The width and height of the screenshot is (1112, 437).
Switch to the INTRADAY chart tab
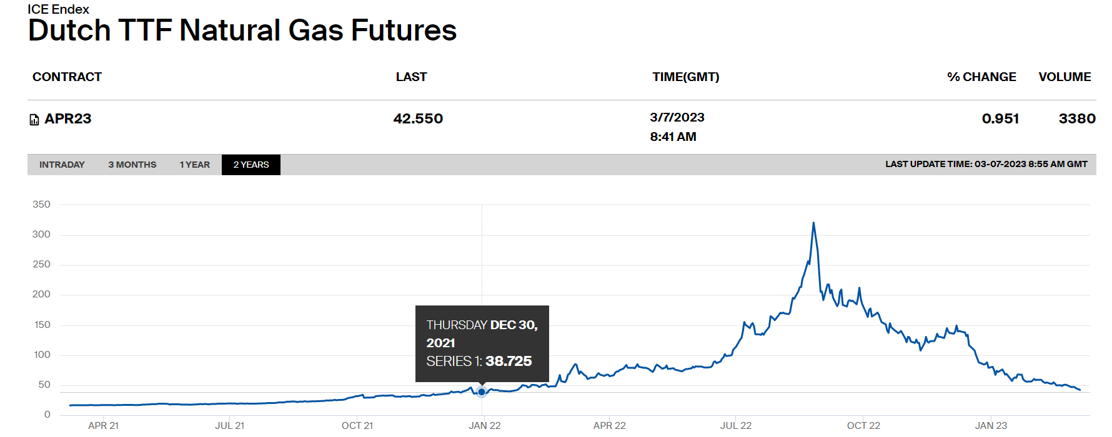pyautogui.click(x=62, y=165)
